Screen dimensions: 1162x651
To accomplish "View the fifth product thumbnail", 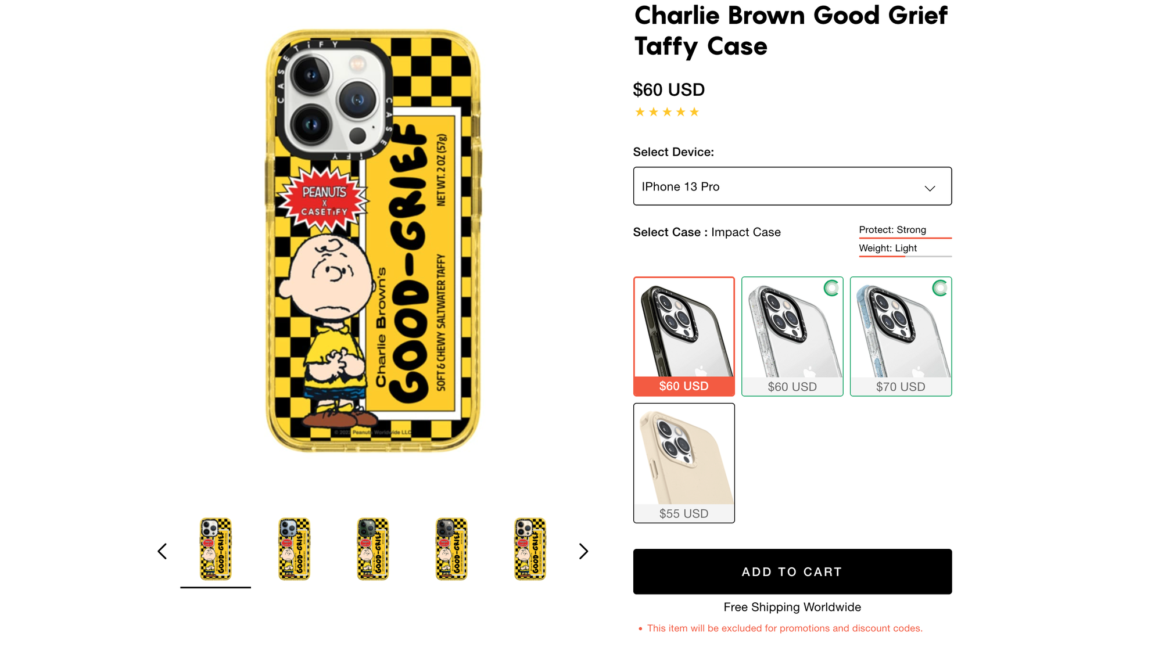I will click(x=530, y=549).
